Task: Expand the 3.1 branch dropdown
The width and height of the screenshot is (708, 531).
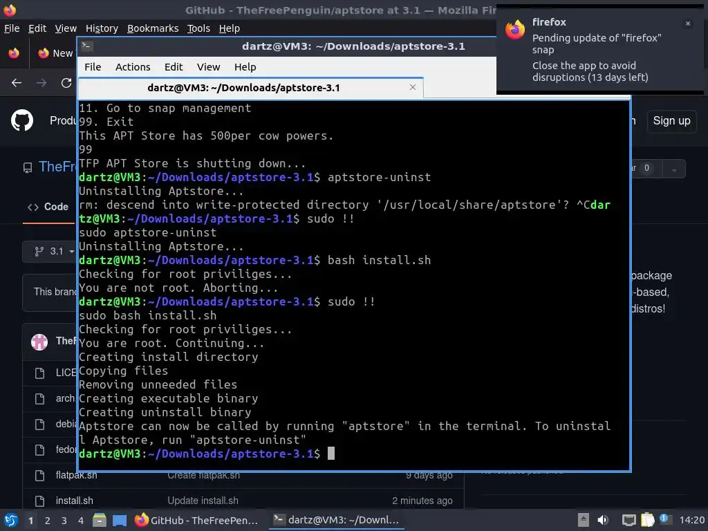Action: 50,251
